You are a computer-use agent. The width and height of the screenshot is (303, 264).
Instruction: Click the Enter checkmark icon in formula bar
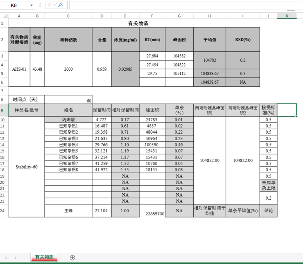[55, 5]
